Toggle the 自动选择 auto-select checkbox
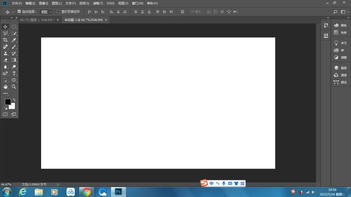 [19, 11]
